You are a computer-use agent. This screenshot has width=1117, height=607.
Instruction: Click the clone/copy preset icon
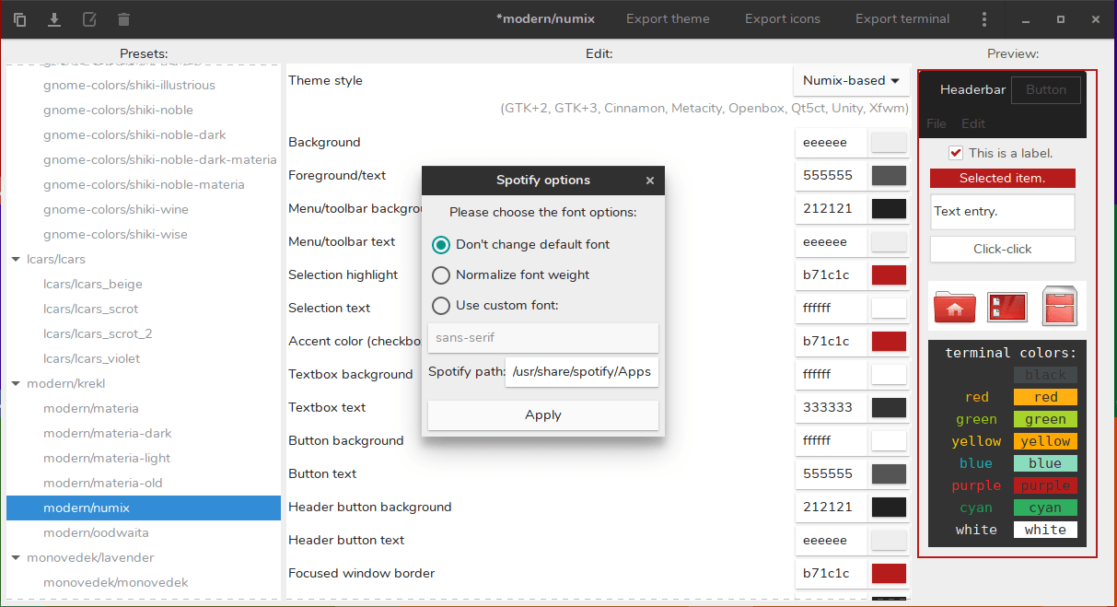[x=20, y=19]
